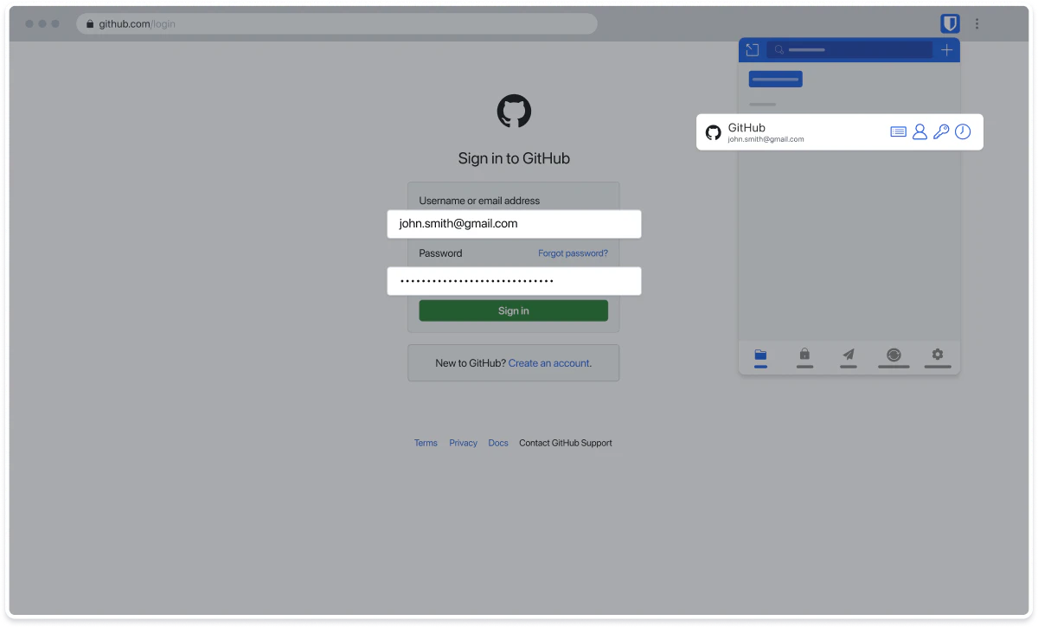Lock the Bitwarden vault

click(x=804, y=357)
